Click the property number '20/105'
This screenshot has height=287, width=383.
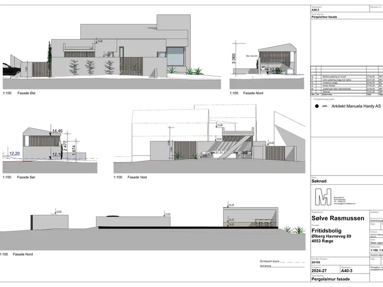315,262
